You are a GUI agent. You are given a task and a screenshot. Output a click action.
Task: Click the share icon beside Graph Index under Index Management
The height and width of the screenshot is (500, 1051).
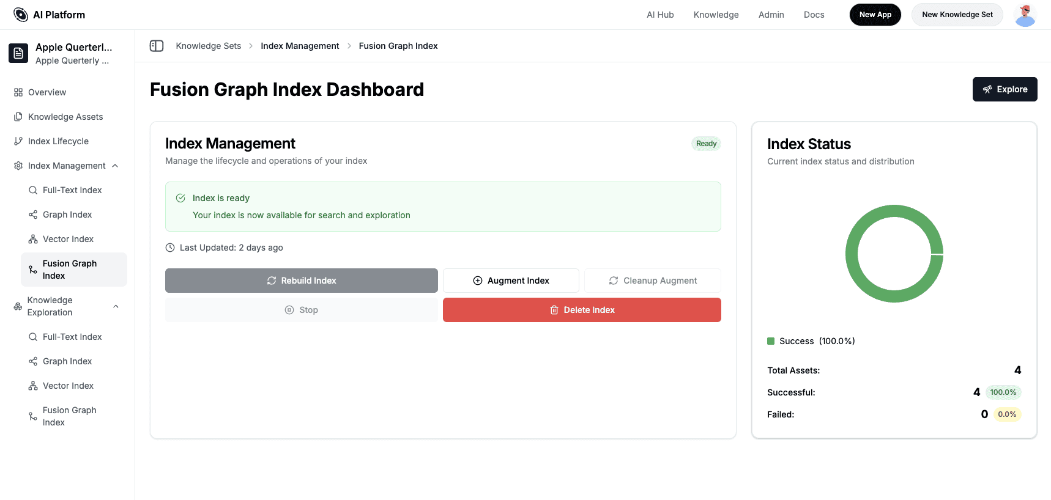tap(33, 215)
